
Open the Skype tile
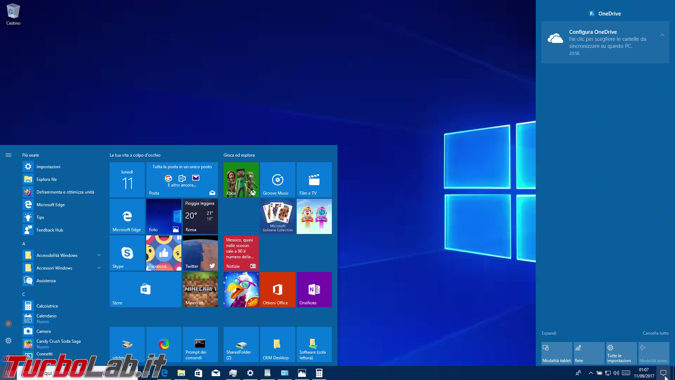pos(127,253)
